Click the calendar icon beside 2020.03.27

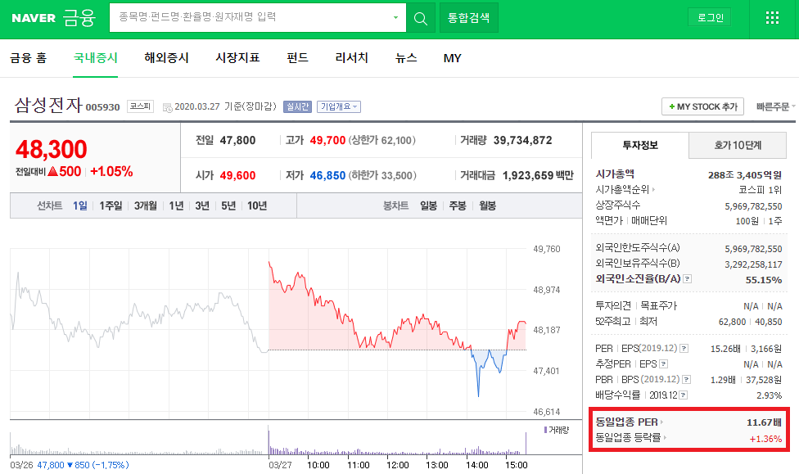(x=167, y=107)
